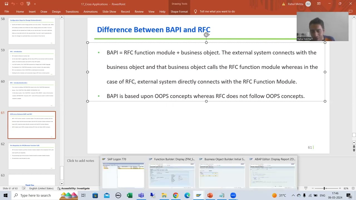Screen dimensions: 356x200
Task: Click the Tell me what you want search box
Action: click(x=217, y=11)
